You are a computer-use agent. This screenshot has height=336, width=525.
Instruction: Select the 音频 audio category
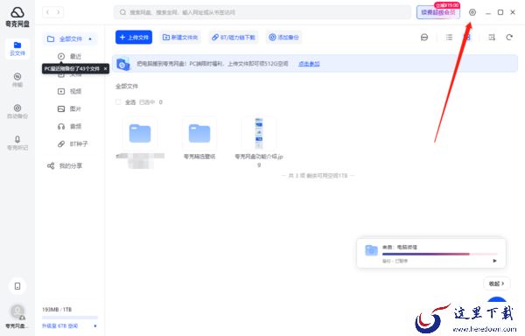(70, 126)
